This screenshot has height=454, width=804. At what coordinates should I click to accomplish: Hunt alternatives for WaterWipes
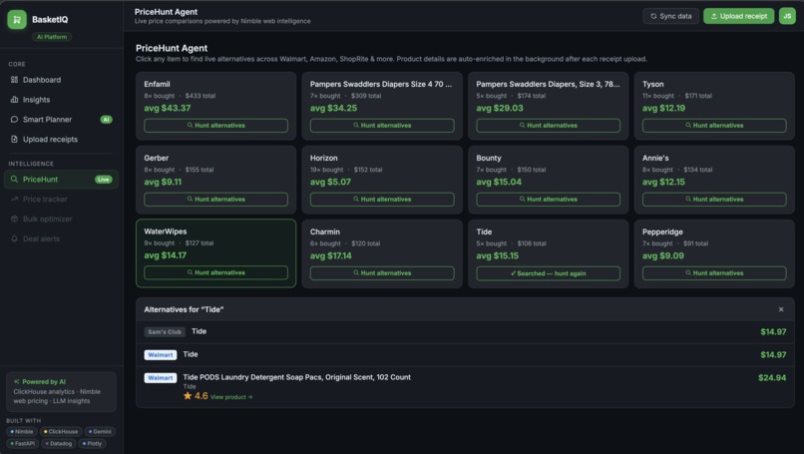(x=215, y=272)
